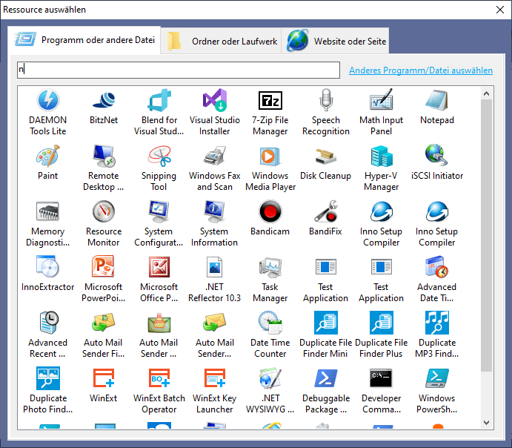The width and height of the screenshot is (512, 448).
Task: Select the Notepad icon
Action: click(x=436, y=100)
